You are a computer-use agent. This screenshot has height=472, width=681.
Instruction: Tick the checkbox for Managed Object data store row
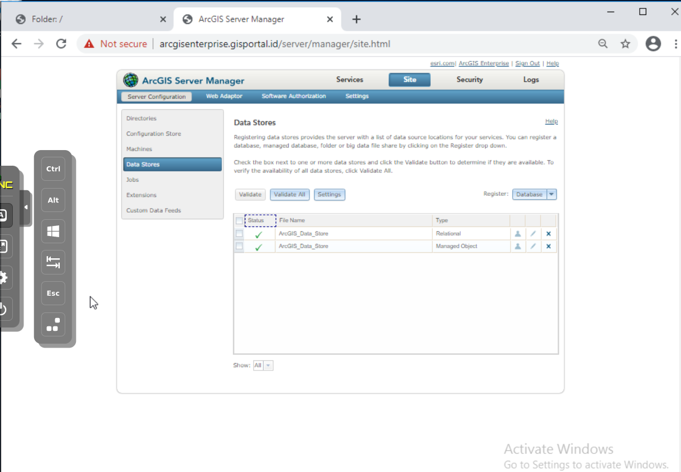click(x=239, y=246)
